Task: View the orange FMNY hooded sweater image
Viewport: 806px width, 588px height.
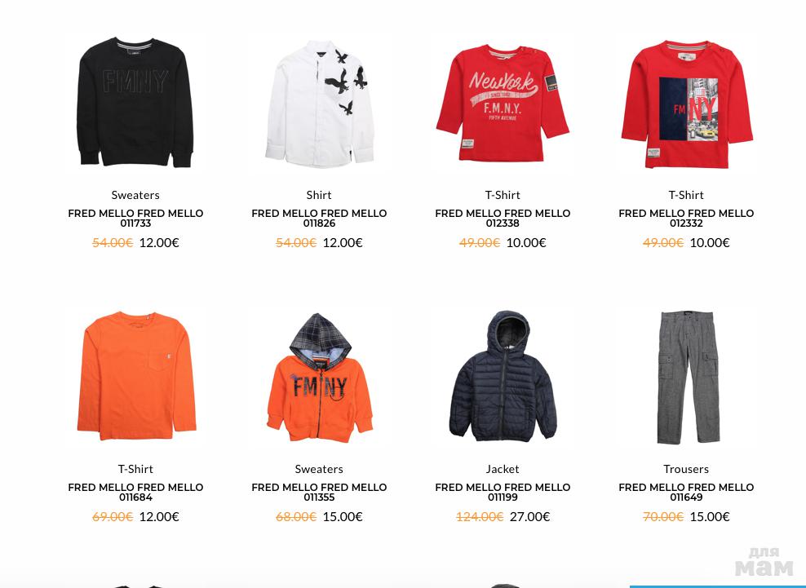Action: (x=319, y=378)
